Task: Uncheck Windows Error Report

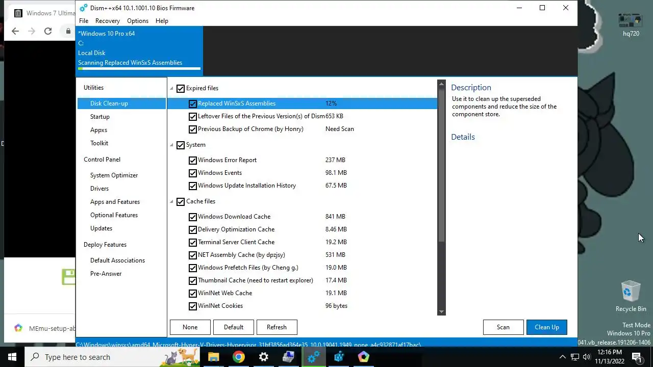Action: [192, 160]
